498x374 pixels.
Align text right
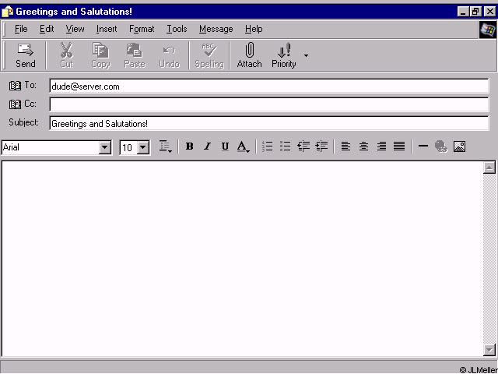[381, 146]
